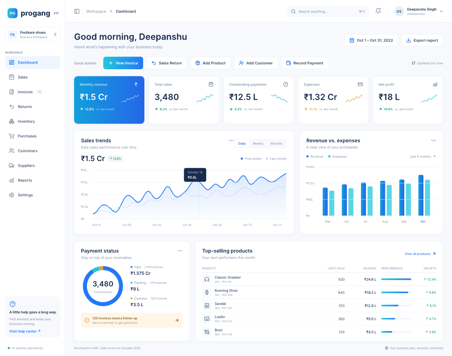Click the secure connection shield icon
This screenshot has width=452, height=356.
387,348
